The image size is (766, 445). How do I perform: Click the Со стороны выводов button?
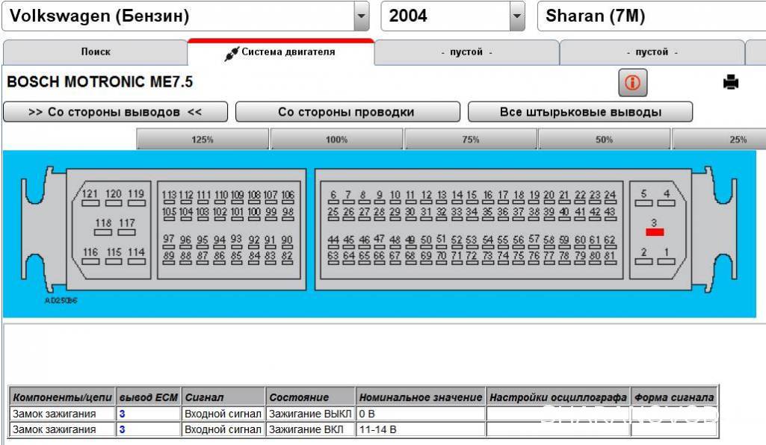(x=115, y=112)
